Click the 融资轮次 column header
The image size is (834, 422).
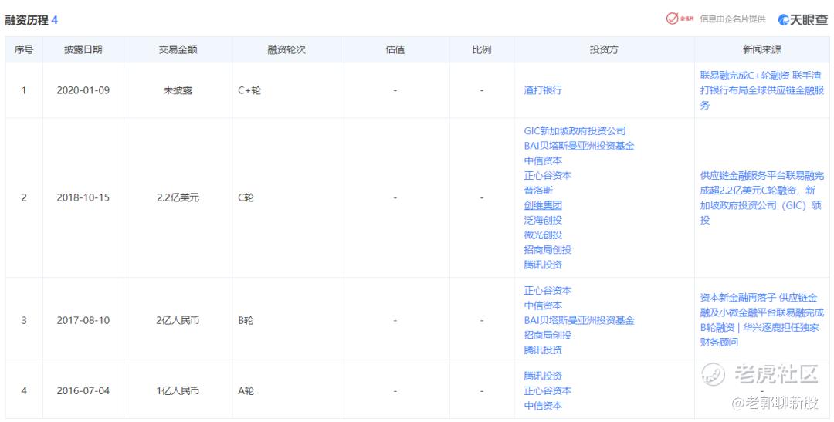point(286,49)
